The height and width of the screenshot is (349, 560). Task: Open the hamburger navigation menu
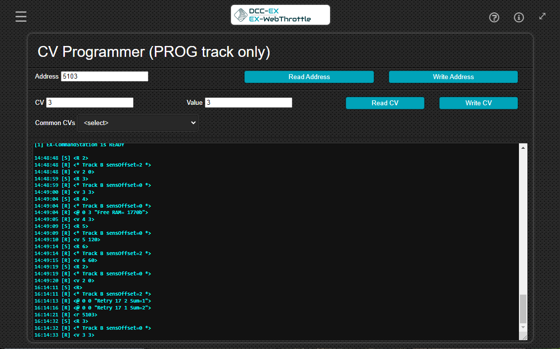[x=21, y=17]
